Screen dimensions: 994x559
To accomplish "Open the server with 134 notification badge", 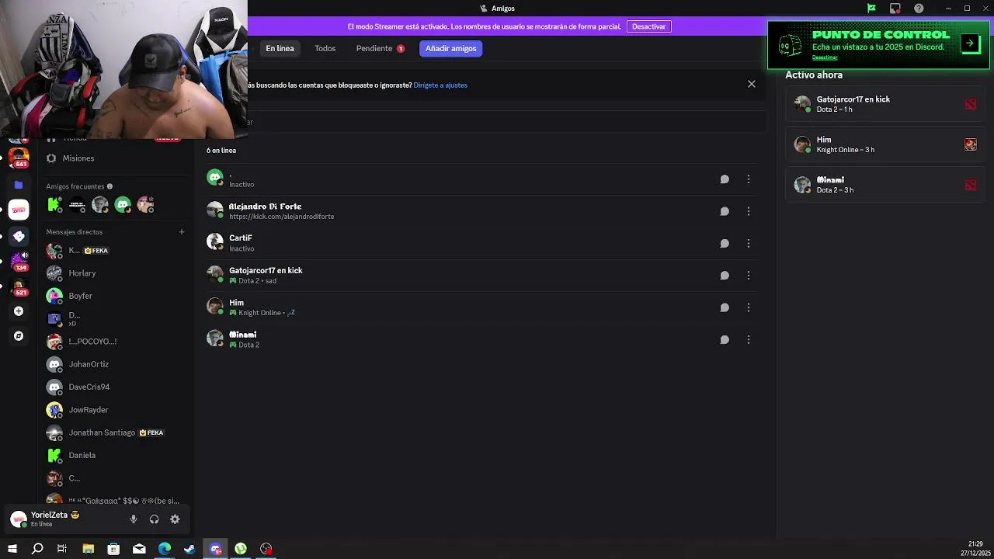I will point(19,261).
